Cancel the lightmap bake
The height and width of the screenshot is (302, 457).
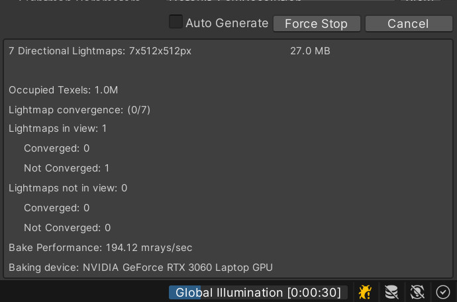coord(409,24)
